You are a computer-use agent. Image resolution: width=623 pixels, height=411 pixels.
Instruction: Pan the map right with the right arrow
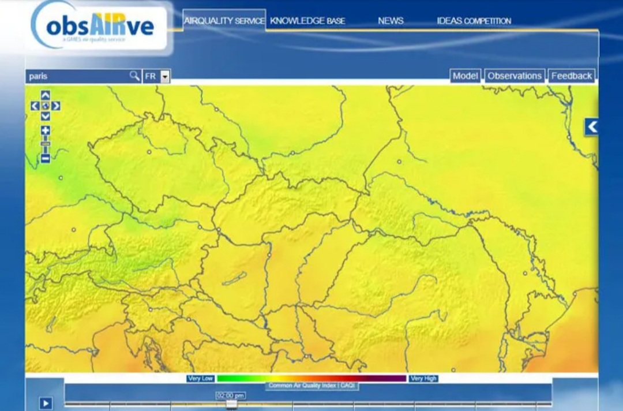pos(56,106)
